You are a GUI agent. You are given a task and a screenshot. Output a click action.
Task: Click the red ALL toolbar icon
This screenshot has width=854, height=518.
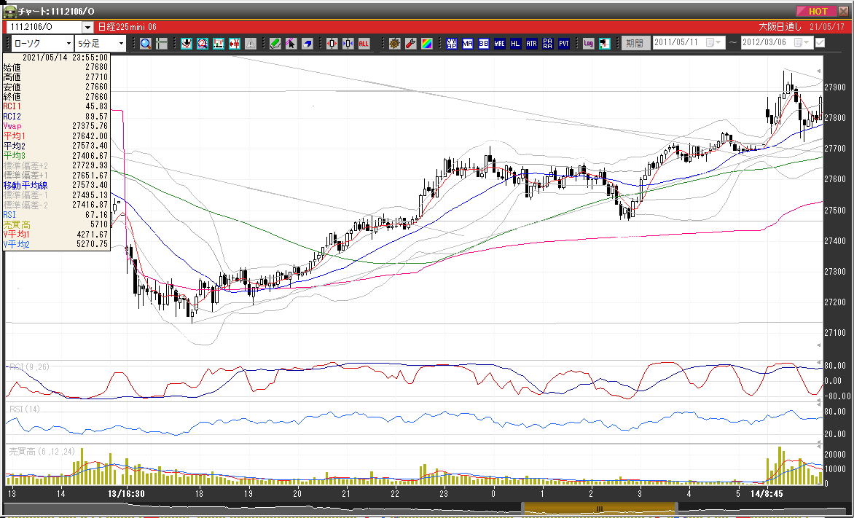tap(364, 44)
